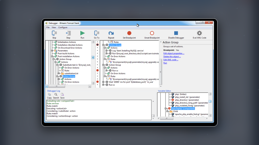
Task: Collapse the Child folder node
Action: [x=167, y=111]
